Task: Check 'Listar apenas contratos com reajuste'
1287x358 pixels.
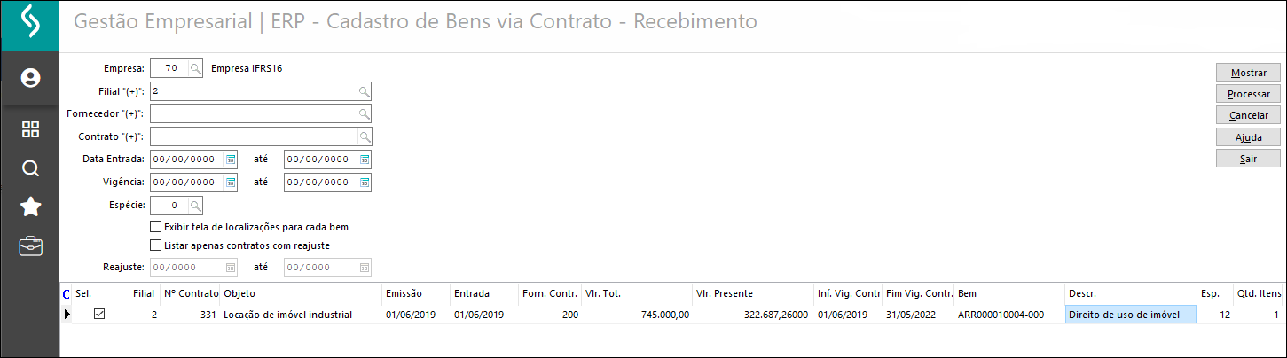Action: pos(156,245)
